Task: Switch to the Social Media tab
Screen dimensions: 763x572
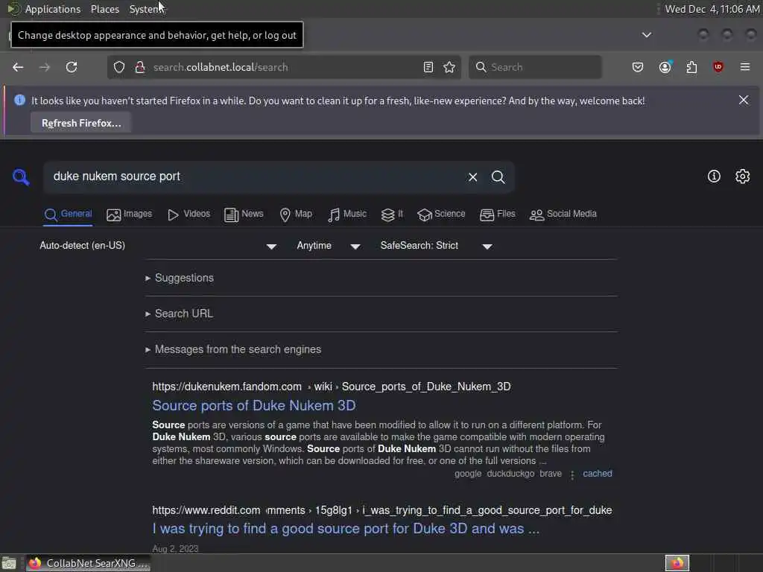Action: point(563,214)
